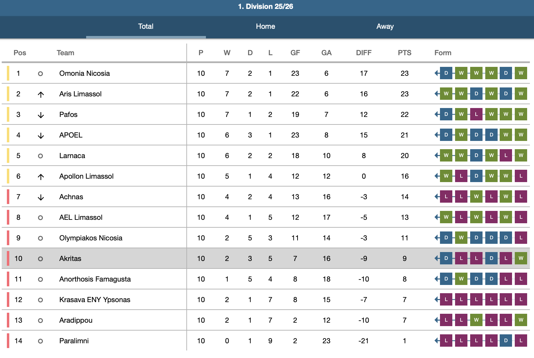Click the form back arrow in Larnaca's row
The image size is (534, 358).
[x=437, y=155]
